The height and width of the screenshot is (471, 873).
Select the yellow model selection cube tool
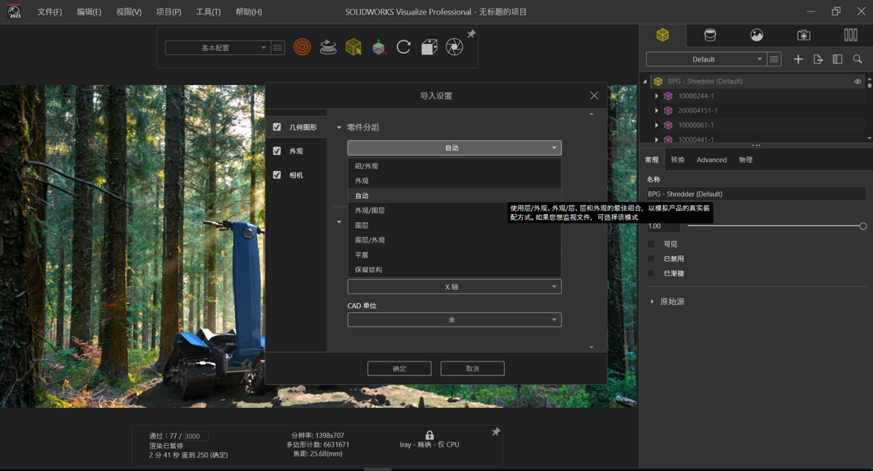tap(353, 46)
